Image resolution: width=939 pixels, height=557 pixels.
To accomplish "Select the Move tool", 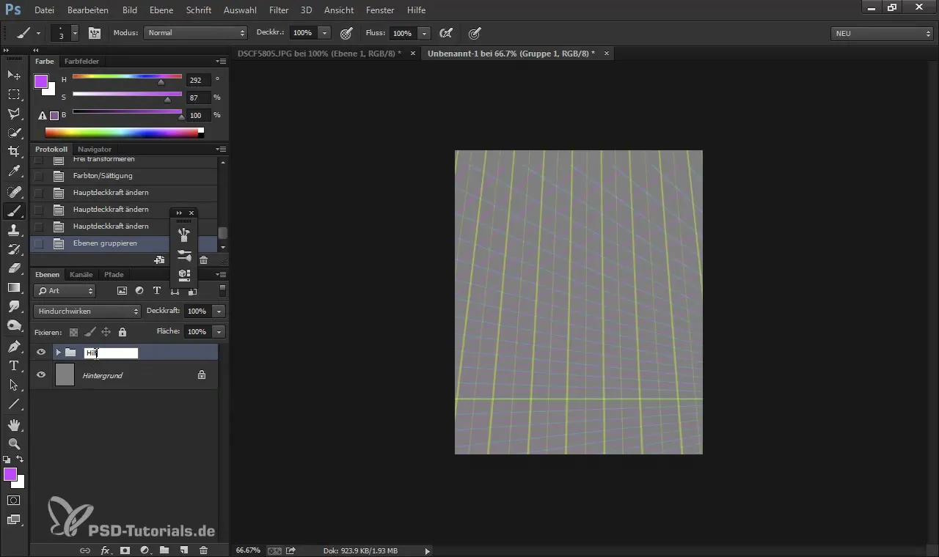I will tap(14, 75).
